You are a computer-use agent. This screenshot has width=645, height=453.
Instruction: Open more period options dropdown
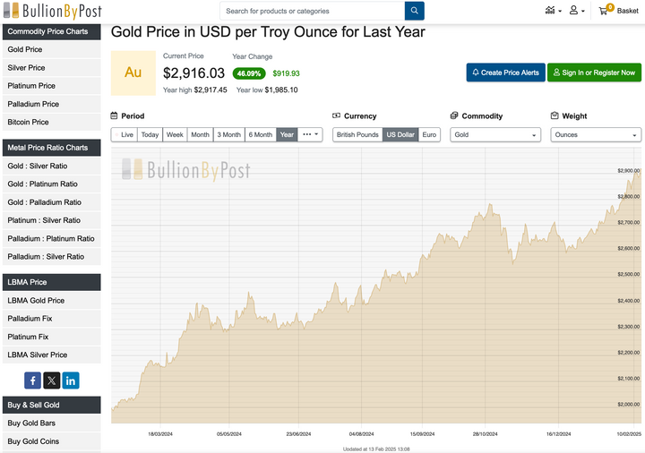[310, 134]
